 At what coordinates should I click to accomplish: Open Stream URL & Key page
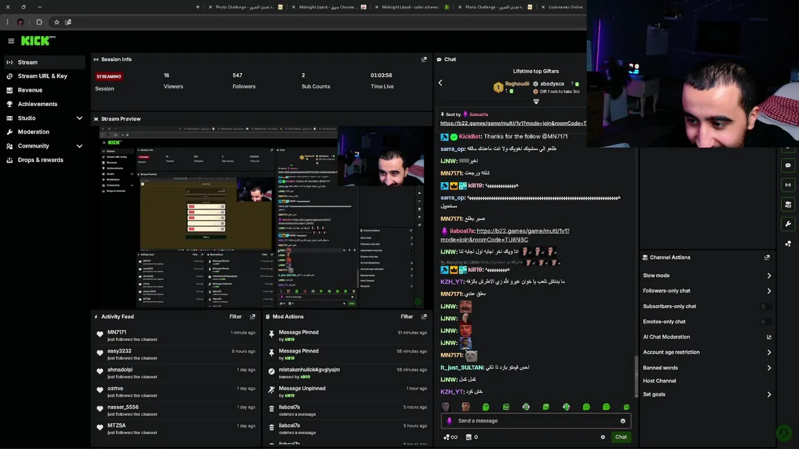click(x=44, y=76)
